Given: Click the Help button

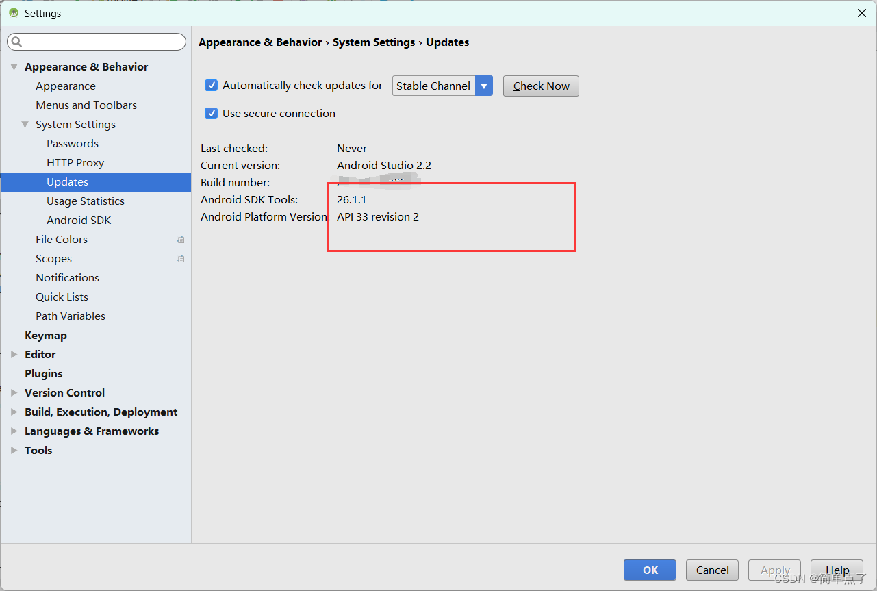Looking at the screenshot, I should point(837,570).
